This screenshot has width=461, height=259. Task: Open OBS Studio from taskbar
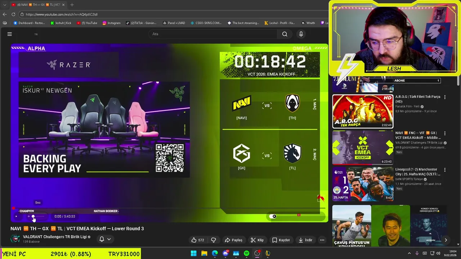click(x=257, y=253)
